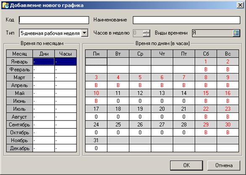The height and width of the screenshot is (175, 246).
Task: Select calendar day 11 cell
Action: [118, 93]
